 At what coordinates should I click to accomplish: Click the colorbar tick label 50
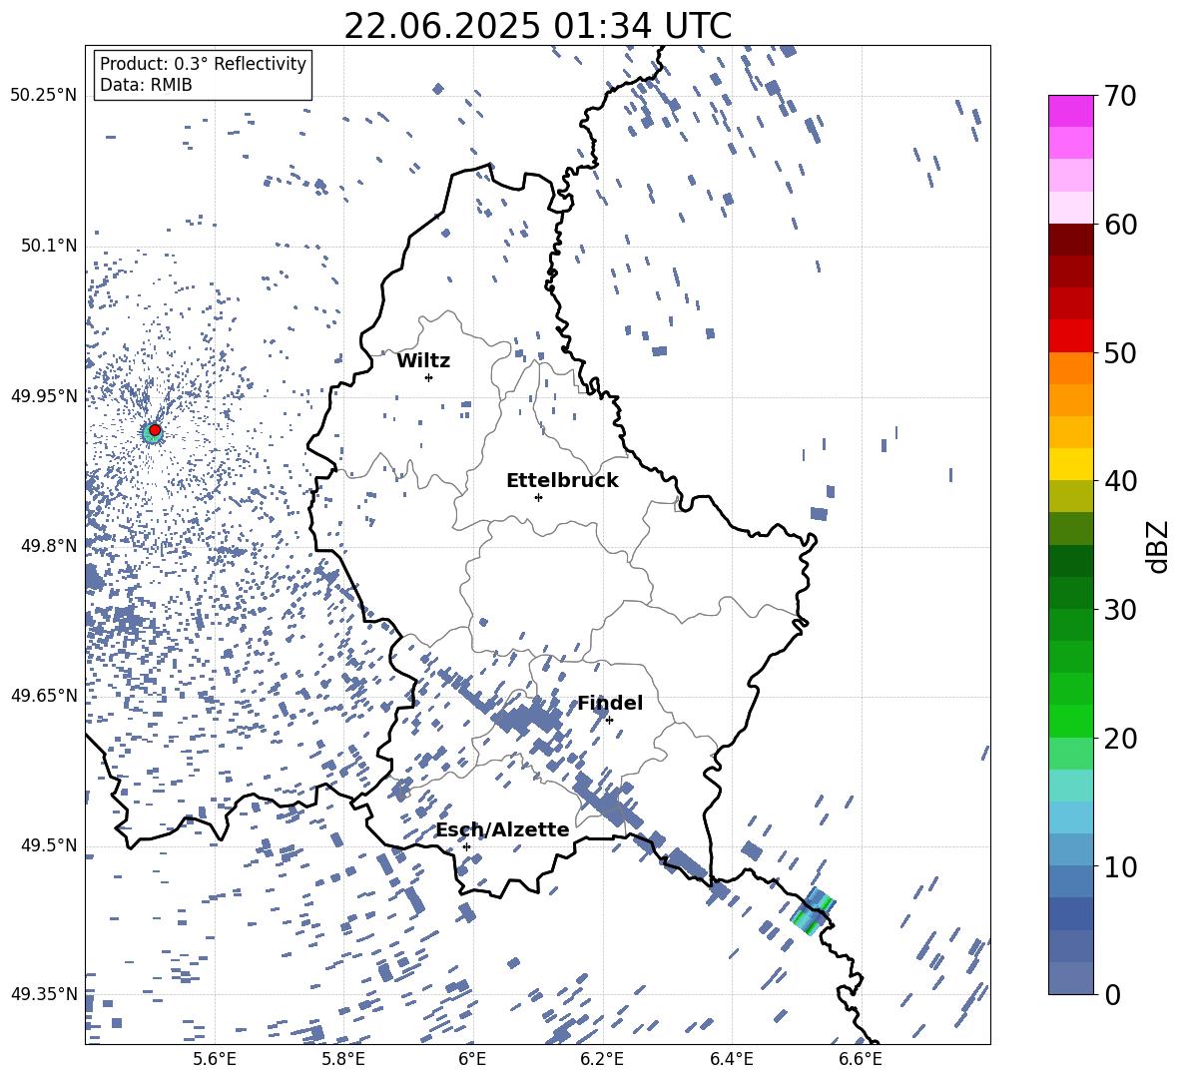point(1120,352)
